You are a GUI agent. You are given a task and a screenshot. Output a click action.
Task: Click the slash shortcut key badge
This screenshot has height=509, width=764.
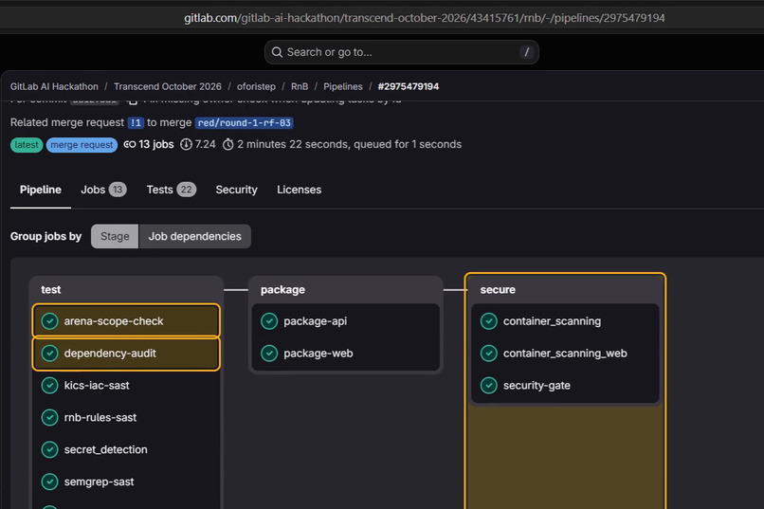(526, 52)
